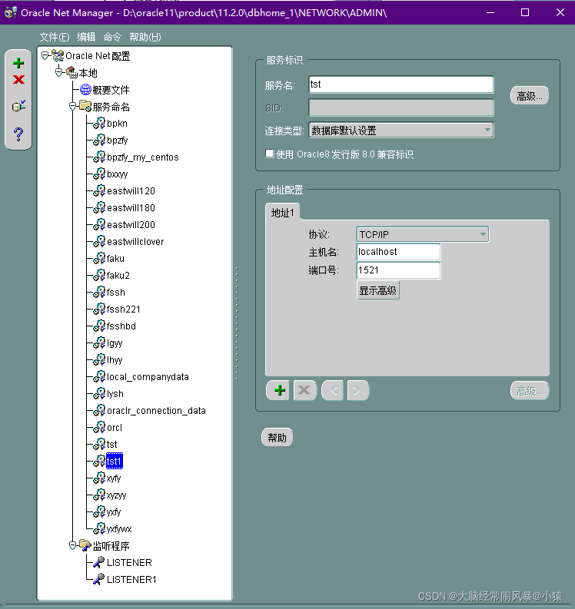Select the globe icon beside 概要文件
575x609 pixels.
(85, 90)
